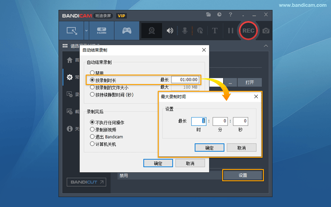Collapse the panel with the chevron up arrow
The image size is (331, 207).
[x=266, y=46]
